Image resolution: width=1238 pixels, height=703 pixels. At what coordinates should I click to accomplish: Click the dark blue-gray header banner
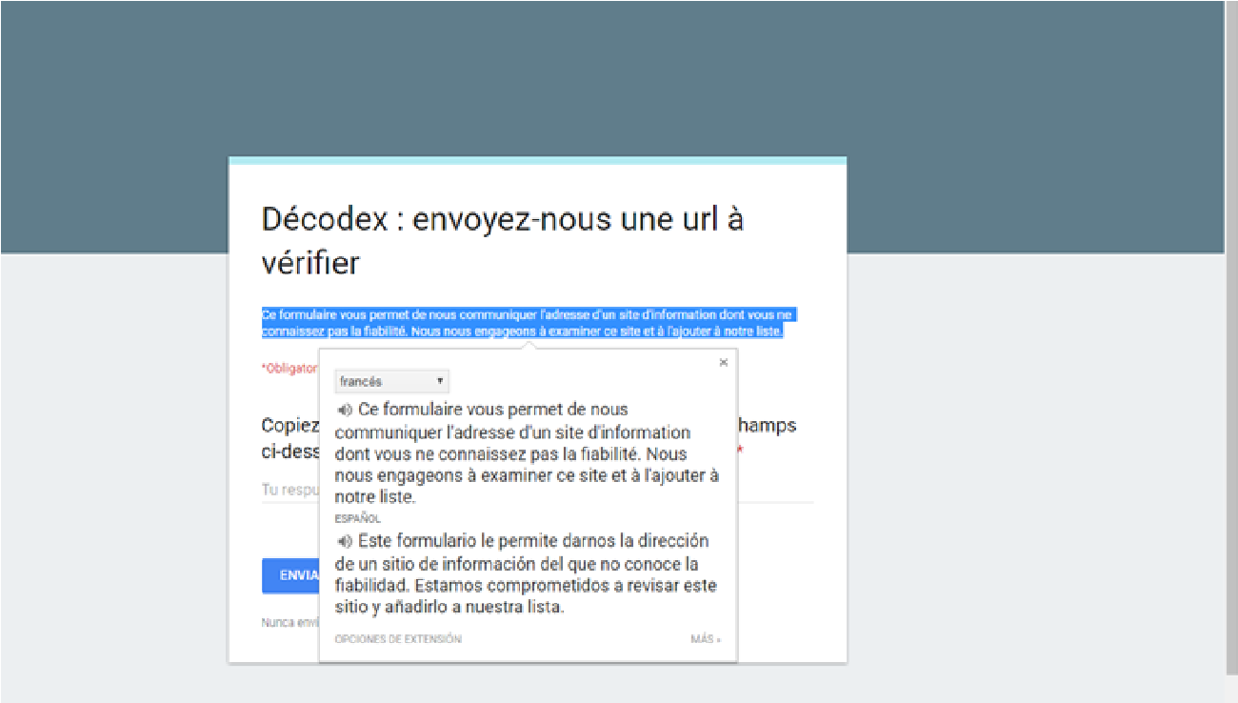(609, 76)
